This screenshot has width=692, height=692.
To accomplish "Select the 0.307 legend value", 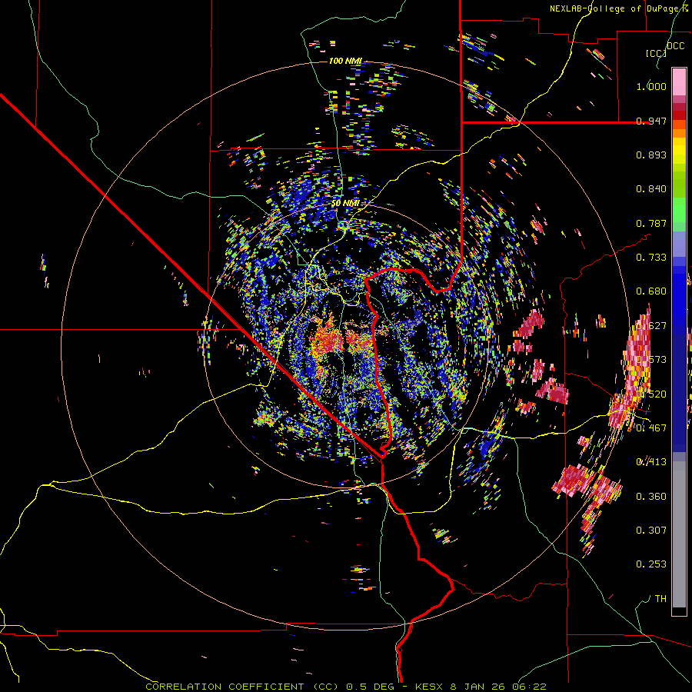I will point(651,531).
